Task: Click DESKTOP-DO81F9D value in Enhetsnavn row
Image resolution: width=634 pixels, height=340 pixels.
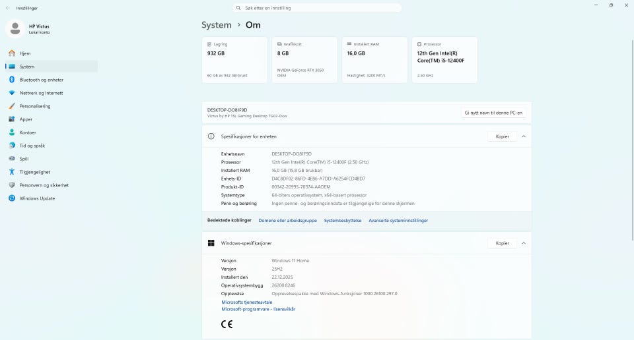Action: [291, 154]
